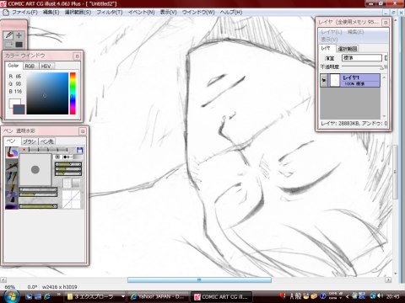Select the Color tab in the Color window
405x303 pixels.
[13, 66]
